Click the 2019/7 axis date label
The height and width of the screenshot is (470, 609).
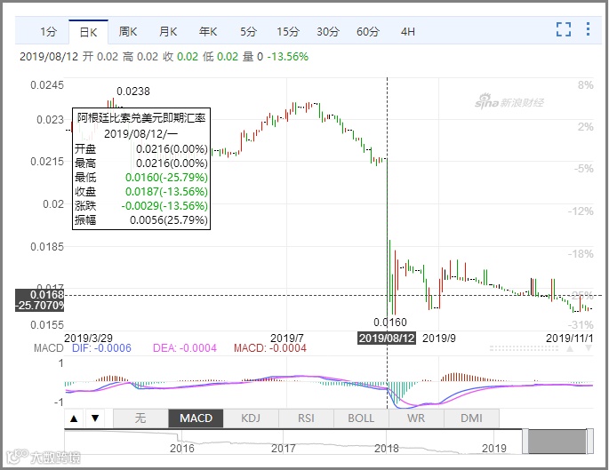coord(286,338)
